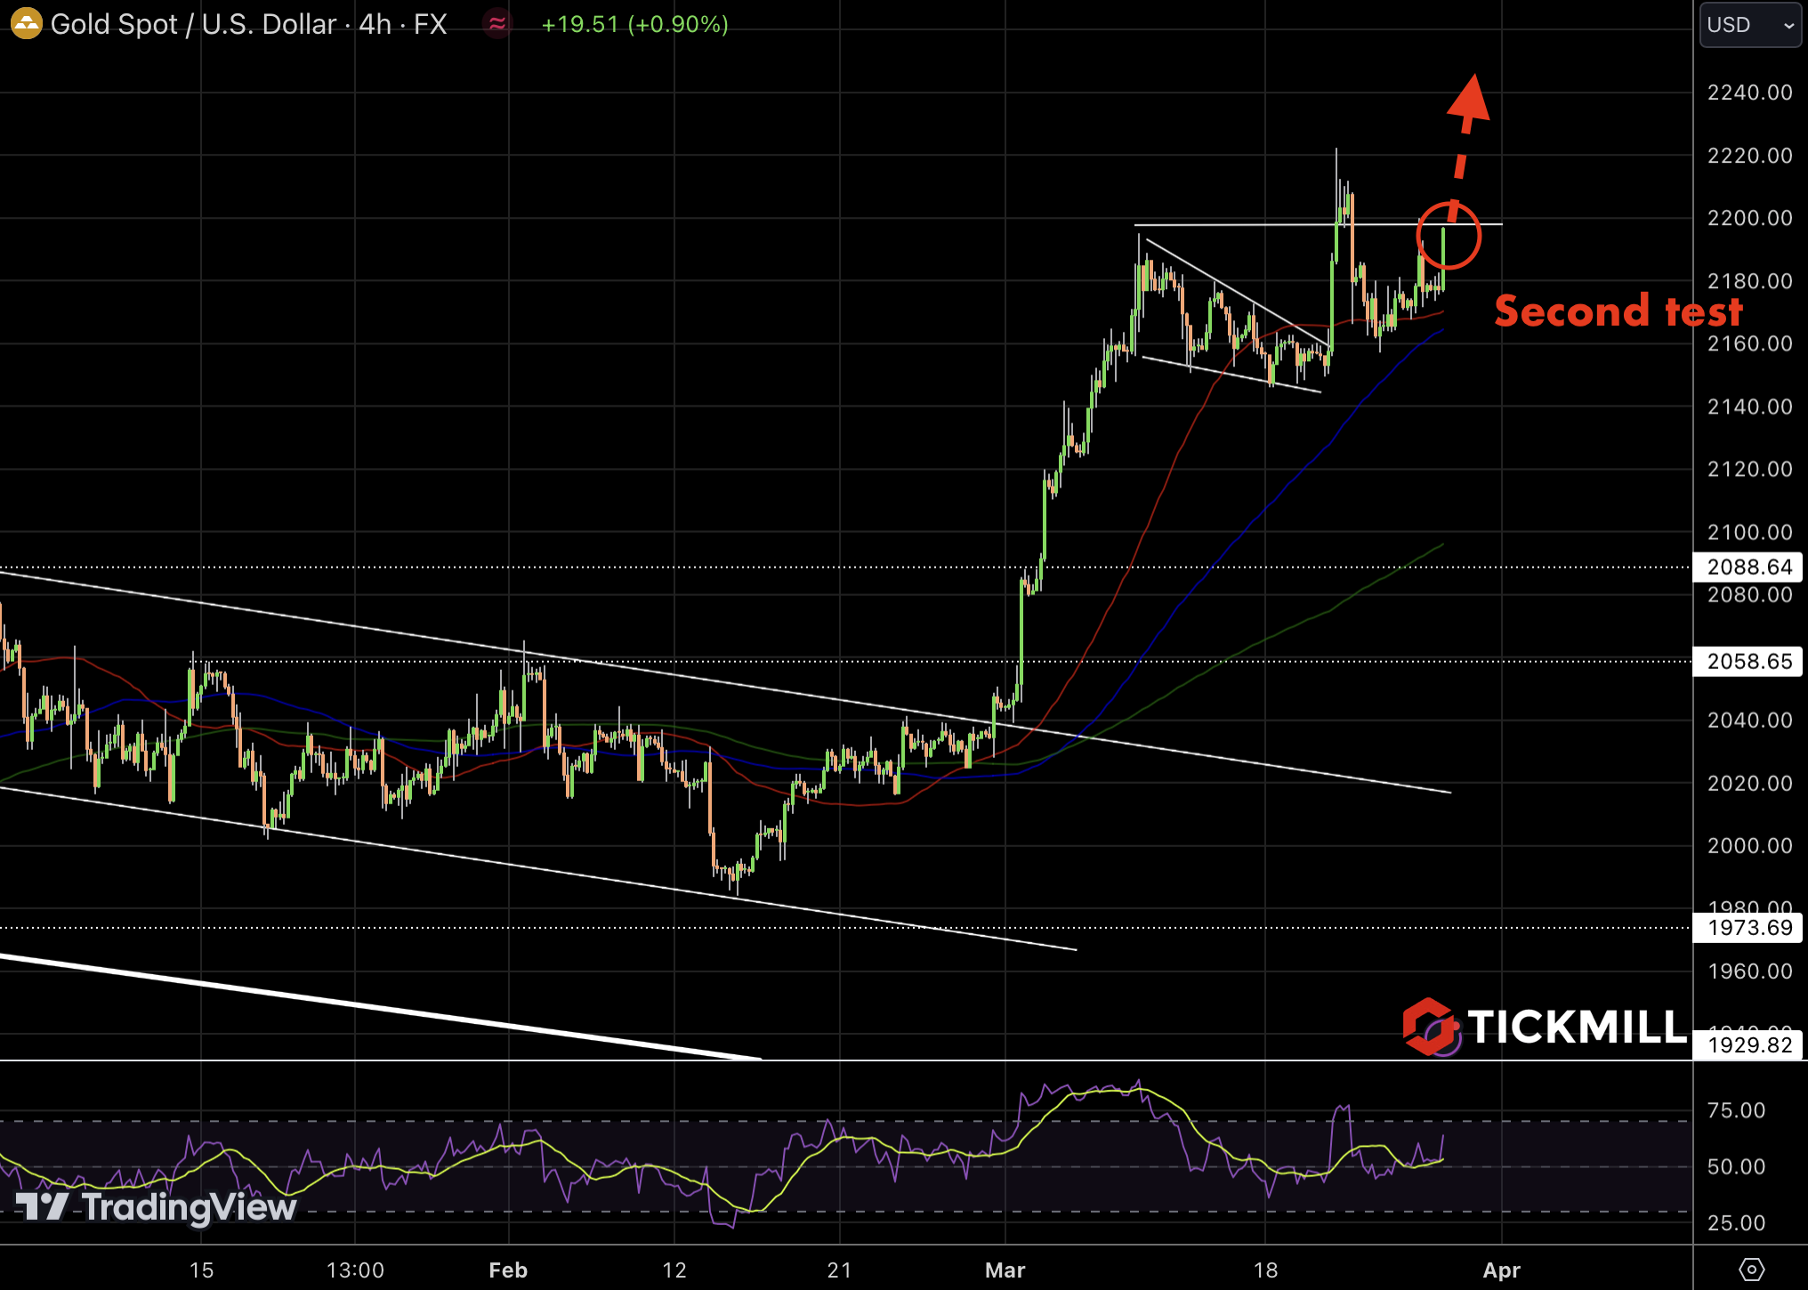Screen dimensions: 1808x1290
Task: Click the Feb date on time axis
Action: coord(508,1270)
